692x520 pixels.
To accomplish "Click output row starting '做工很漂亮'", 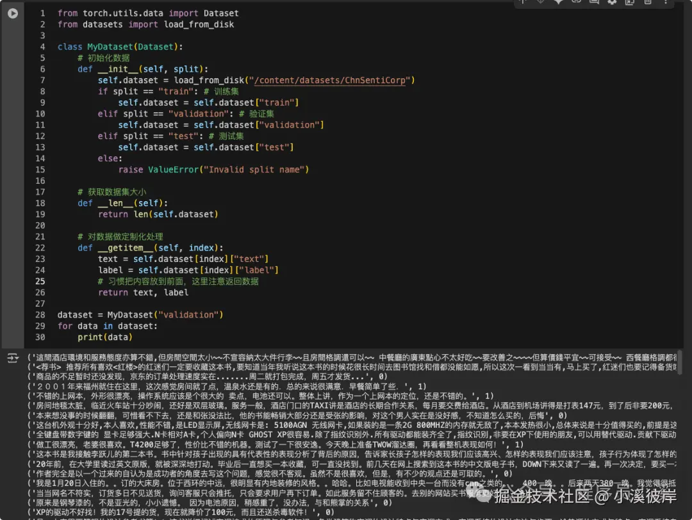I will [276, 444].
